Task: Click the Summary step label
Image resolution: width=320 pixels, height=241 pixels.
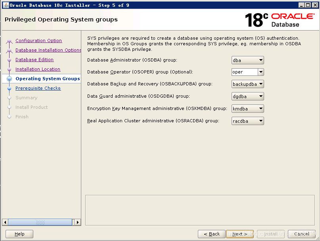Action: click(26, 98)
